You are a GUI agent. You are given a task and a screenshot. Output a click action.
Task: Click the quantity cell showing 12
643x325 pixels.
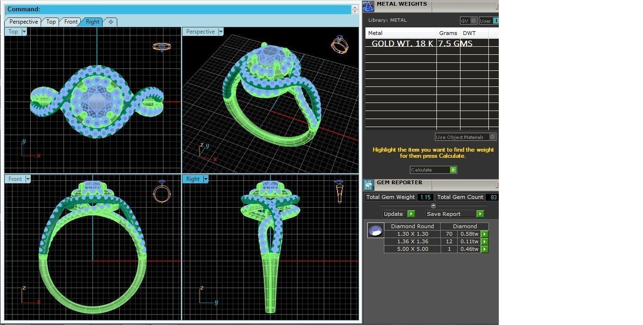(x=449, y=241)
